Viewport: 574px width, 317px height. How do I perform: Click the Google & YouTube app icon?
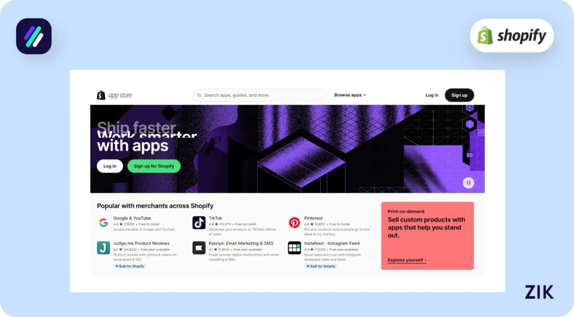[x=103, y=223]
